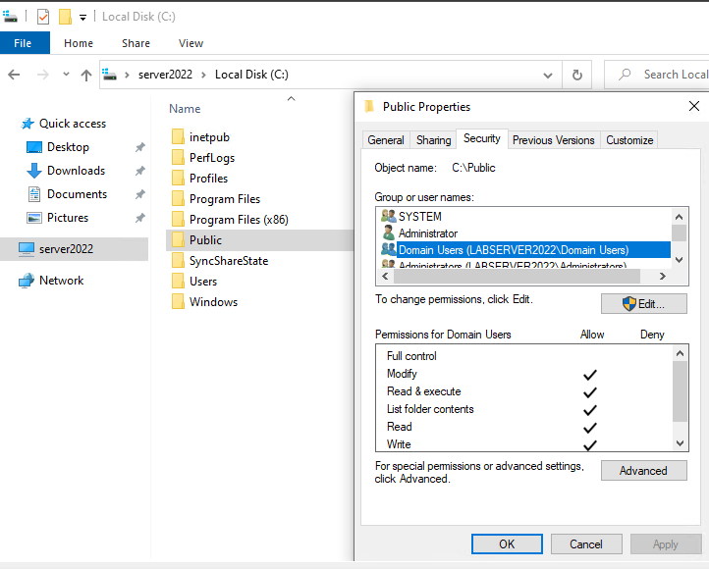Image resolution: width=709 pixels, height=569 pixels.
Task: Select the SYSTEM group entry
Action: [x=419, y=217]
